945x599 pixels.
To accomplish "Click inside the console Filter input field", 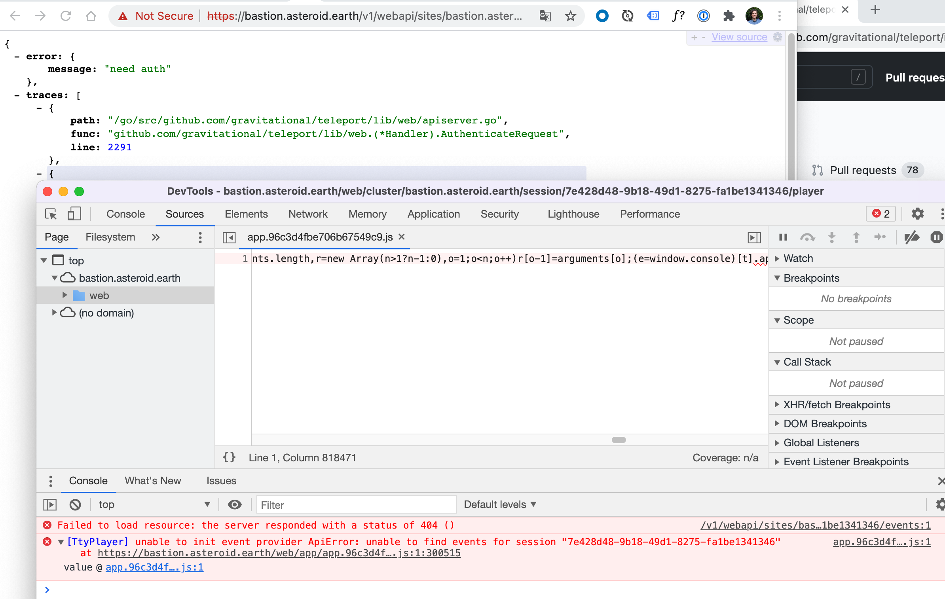I will 356,505.
